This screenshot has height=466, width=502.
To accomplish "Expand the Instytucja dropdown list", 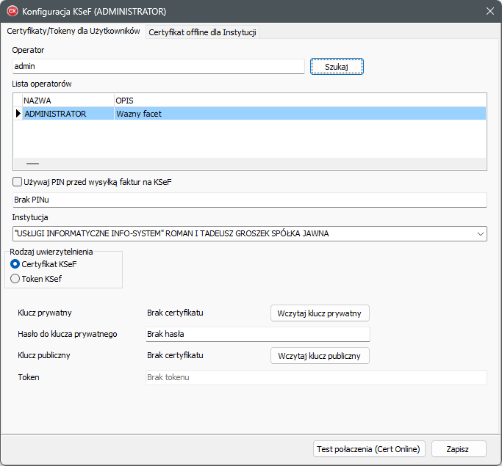I will 480,233.
